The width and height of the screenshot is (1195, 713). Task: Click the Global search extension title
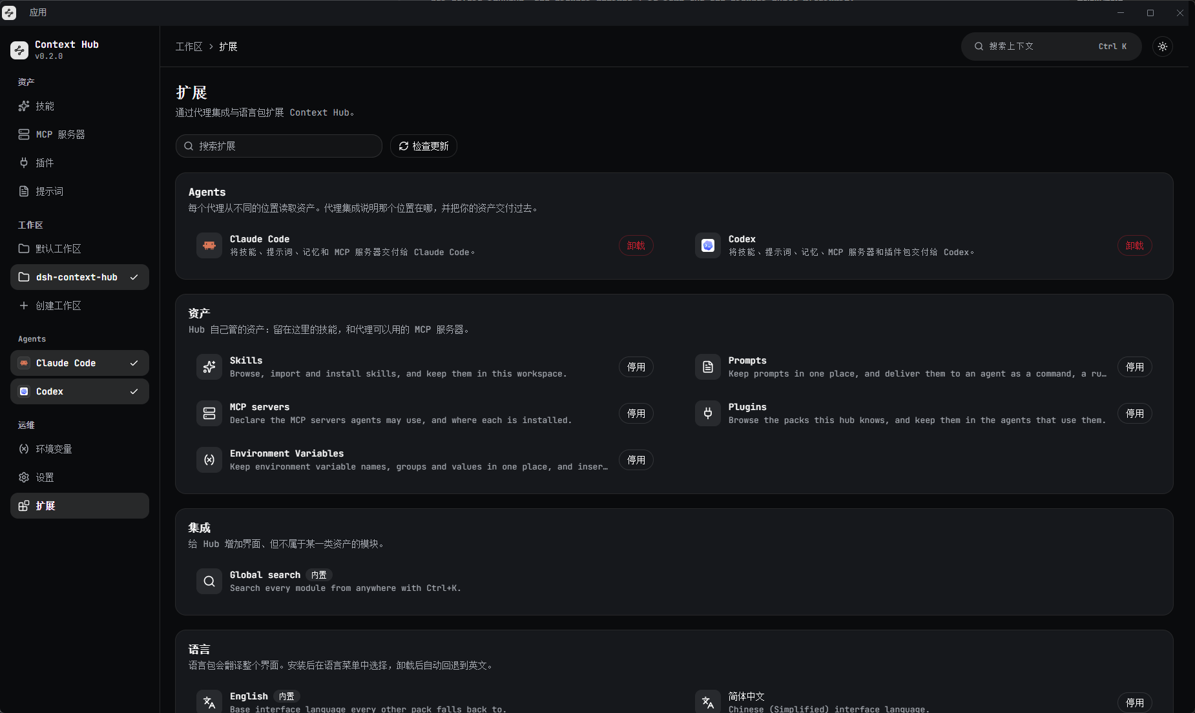[265, 575]
